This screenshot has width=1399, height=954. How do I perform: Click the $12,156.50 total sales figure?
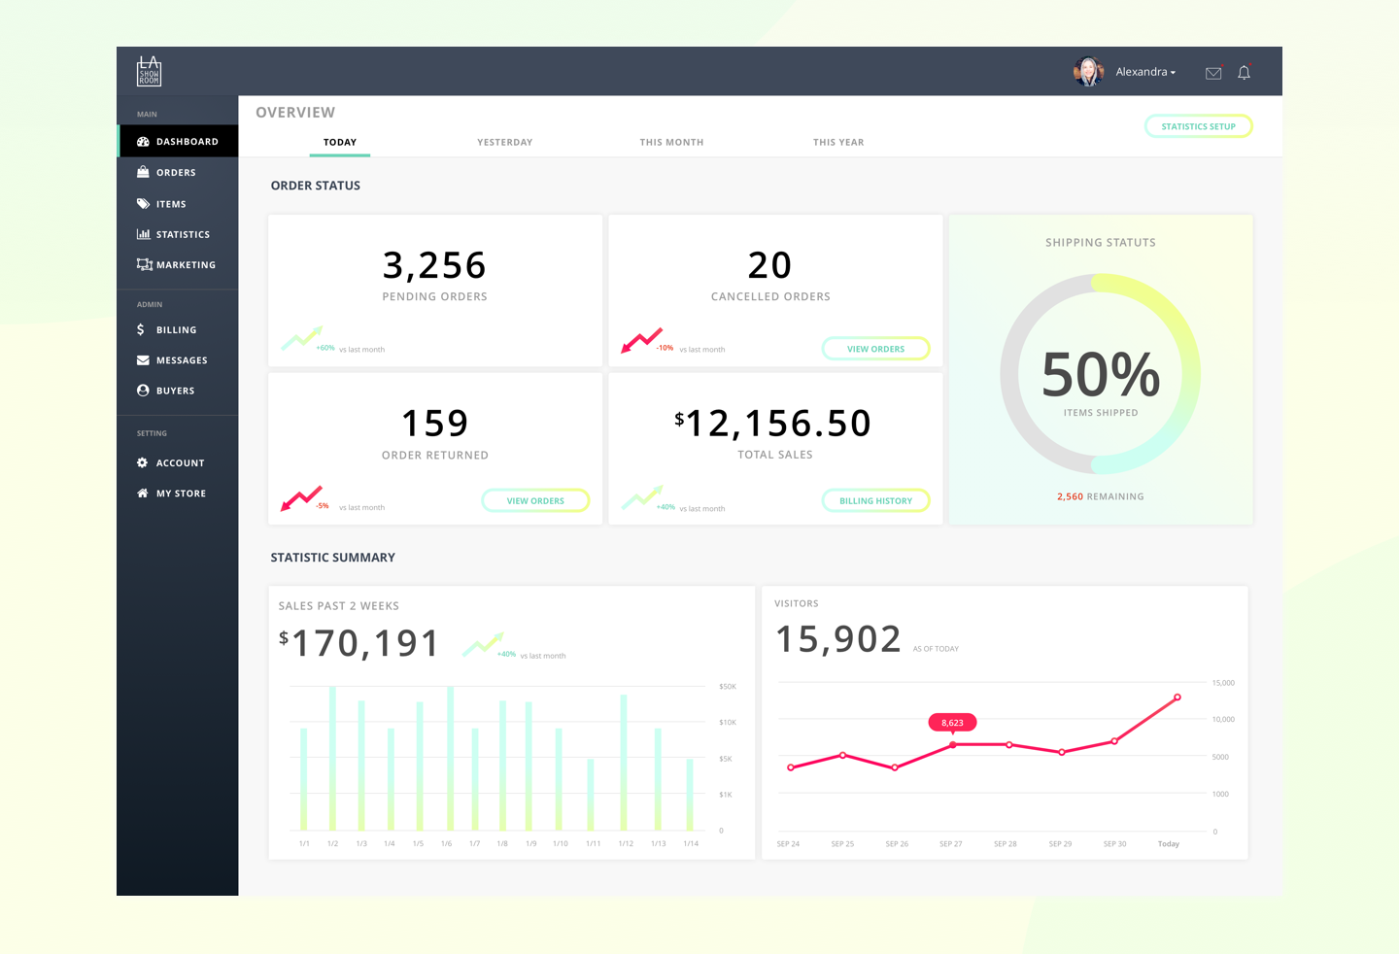point(773,424)
